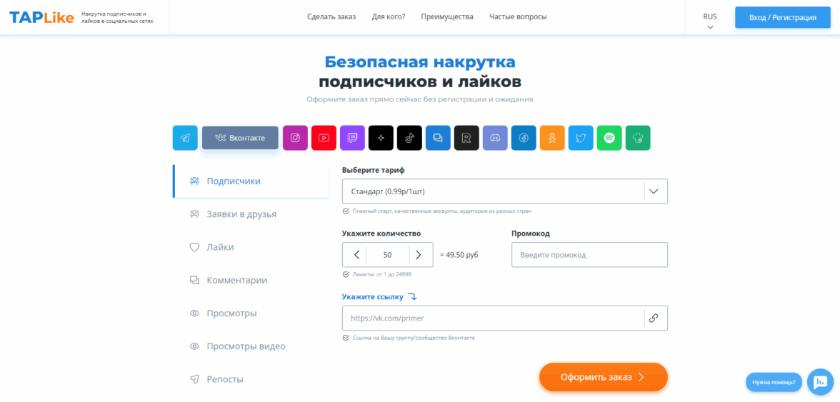Click the Ссылка на Вашу группу hint text

click(414, 338)
